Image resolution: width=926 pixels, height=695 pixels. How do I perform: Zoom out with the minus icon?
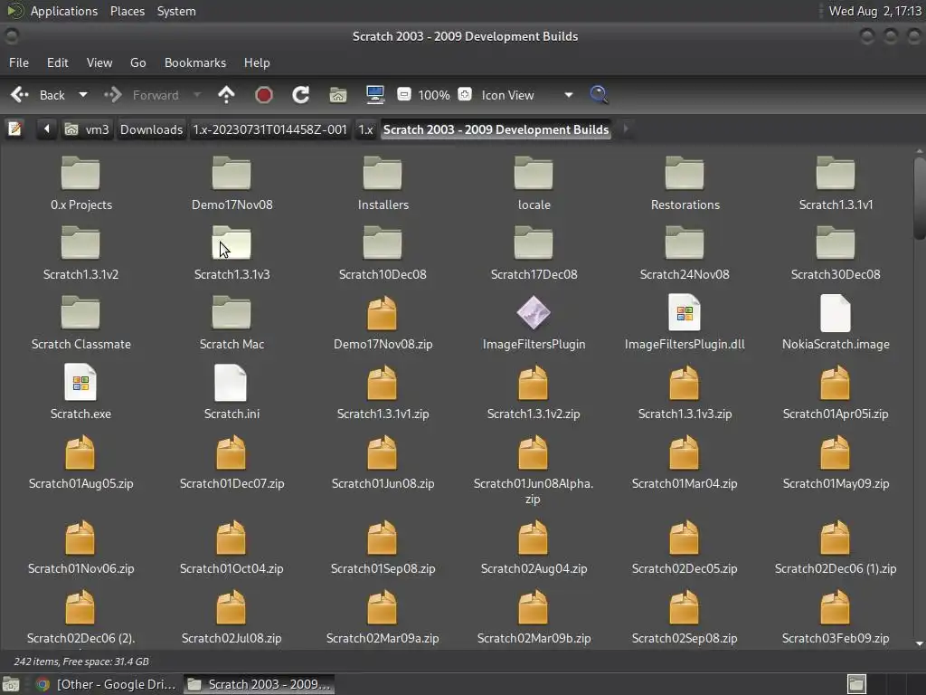point(404,94)
